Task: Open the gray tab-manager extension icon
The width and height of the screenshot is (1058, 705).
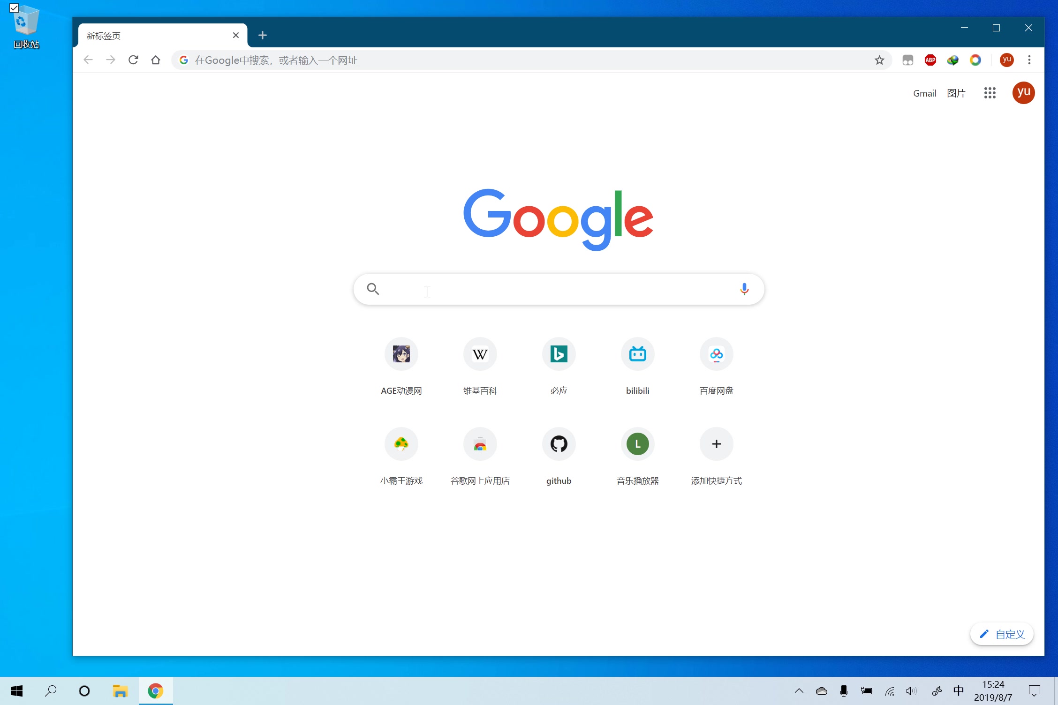Action: (x=908, y=60)
